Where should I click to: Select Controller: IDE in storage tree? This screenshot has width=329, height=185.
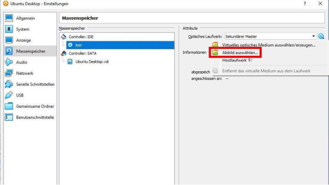point(81,37)
